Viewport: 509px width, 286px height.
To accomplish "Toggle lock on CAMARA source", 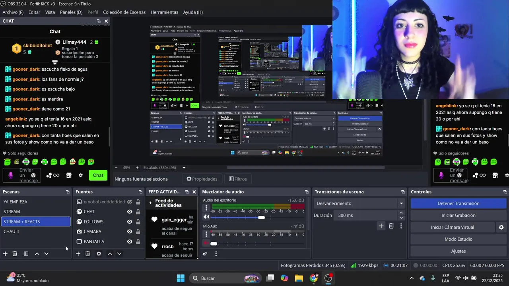I will [x=138, y=232].
